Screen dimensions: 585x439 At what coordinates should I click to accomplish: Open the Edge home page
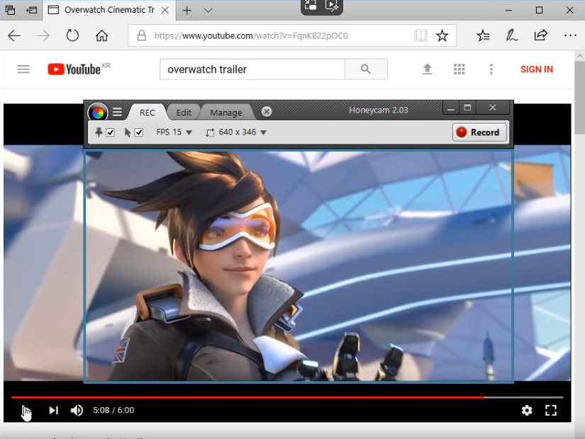coord(101,36)
